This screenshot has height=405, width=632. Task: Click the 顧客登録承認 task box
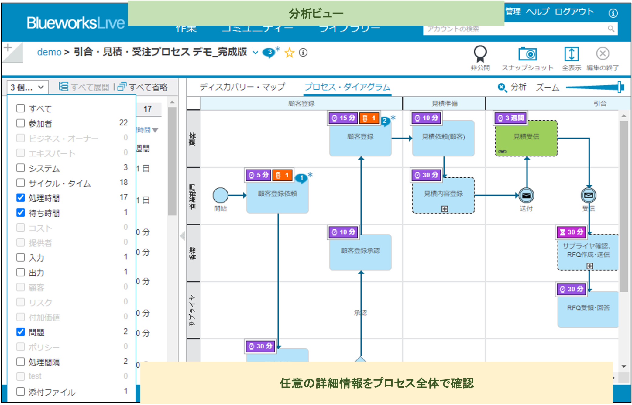coord(360,252)
